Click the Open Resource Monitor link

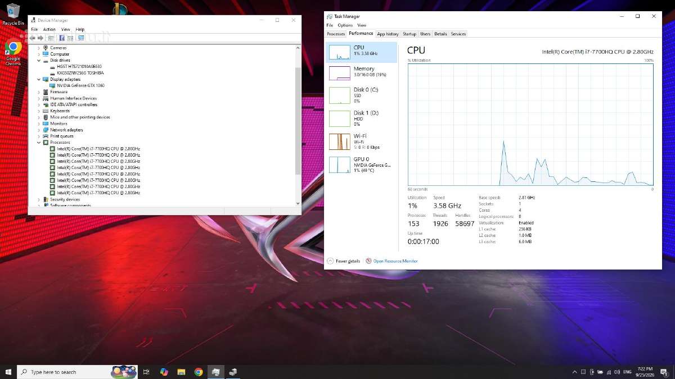(x=395, y=261)
